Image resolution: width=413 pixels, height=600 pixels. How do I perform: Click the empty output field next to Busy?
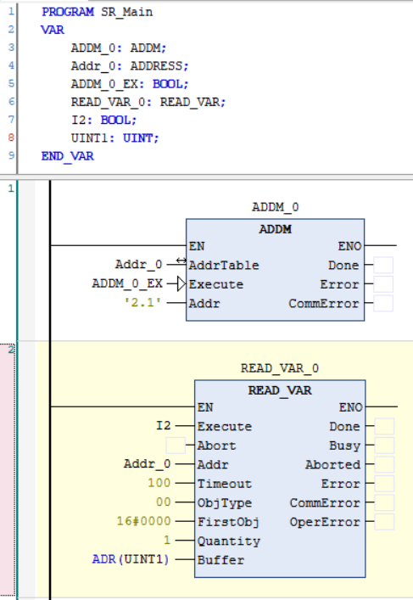click(384, 446)
